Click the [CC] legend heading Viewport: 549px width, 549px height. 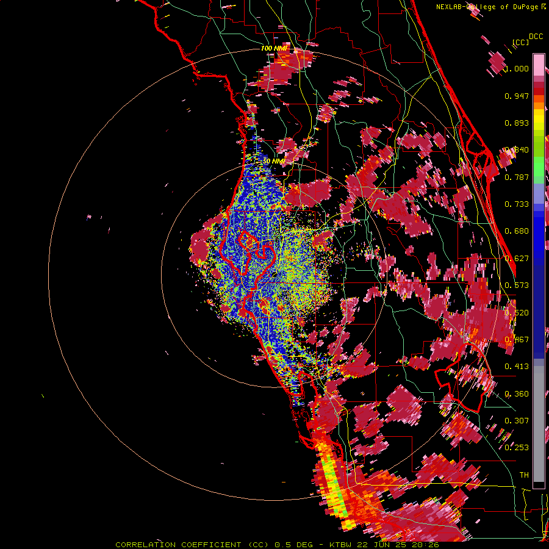pyautogui.click(x=520, y=42)
